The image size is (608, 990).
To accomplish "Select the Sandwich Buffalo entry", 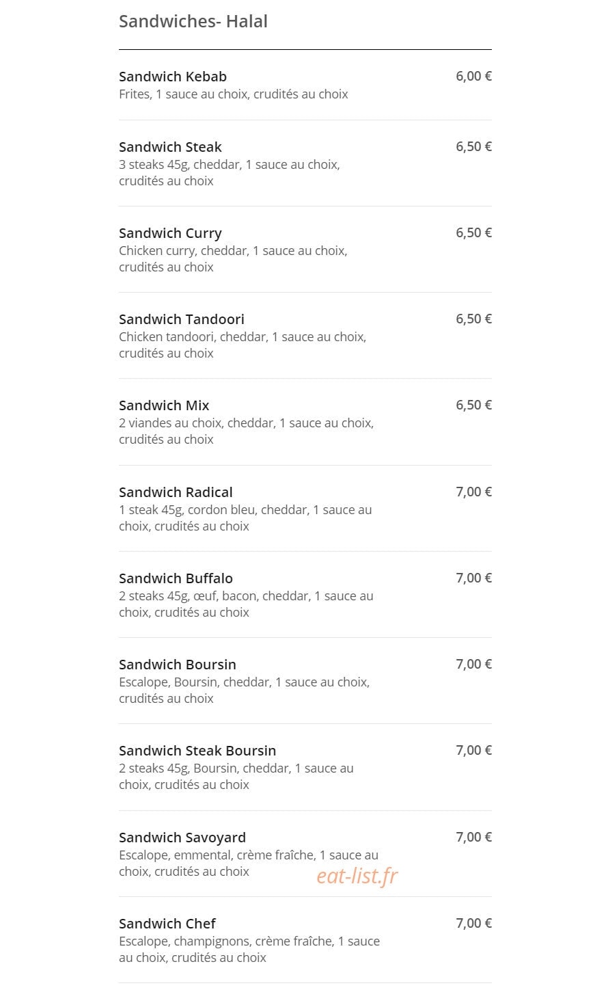I will click(x=176, y=578).
